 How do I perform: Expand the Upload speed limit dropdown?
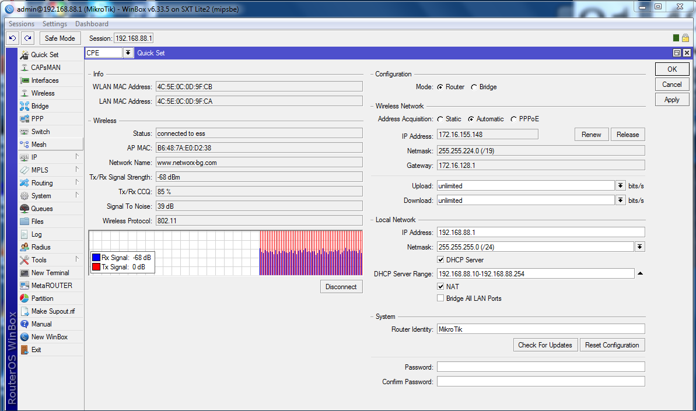620,186
